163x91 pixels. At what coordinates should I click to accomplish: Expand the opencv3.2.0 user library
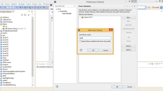pyautogui.click(x=80, y=17)
